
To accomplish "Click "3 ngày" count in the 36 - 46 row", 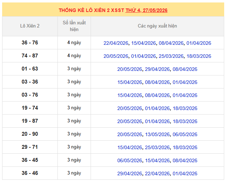I will point(74,173).
